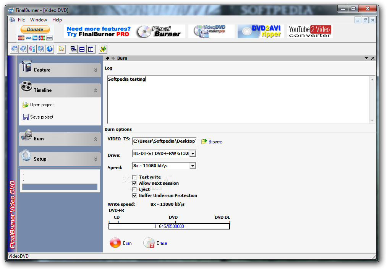Click the Browse link

pos(215,142)
